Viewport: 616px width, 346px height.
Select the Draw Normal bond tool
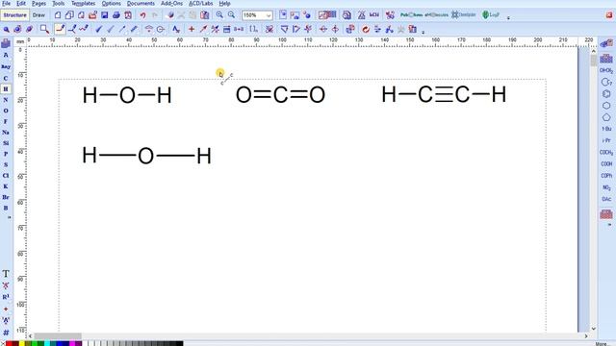[x=60, y=29]
